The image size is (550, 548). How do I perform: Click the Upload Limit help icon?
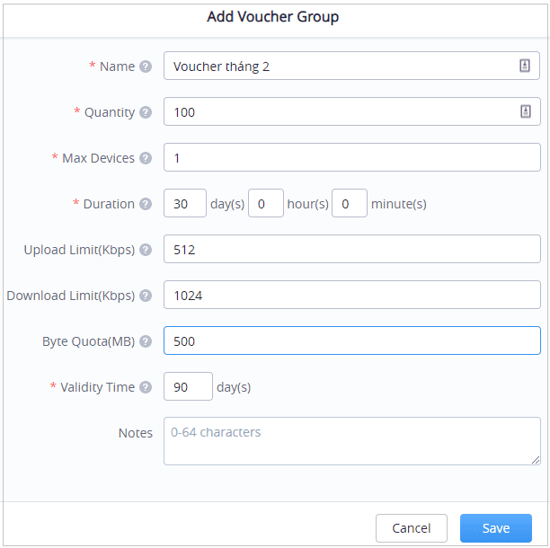click(146, 250)
